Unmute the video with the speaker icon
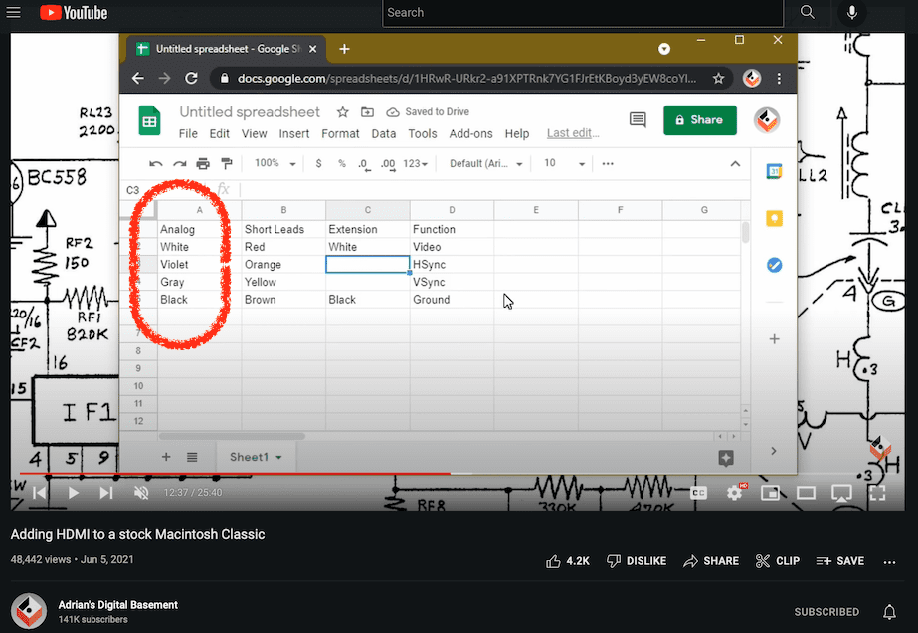The width and height of the screenshot is (918, 633). point(141,493)
